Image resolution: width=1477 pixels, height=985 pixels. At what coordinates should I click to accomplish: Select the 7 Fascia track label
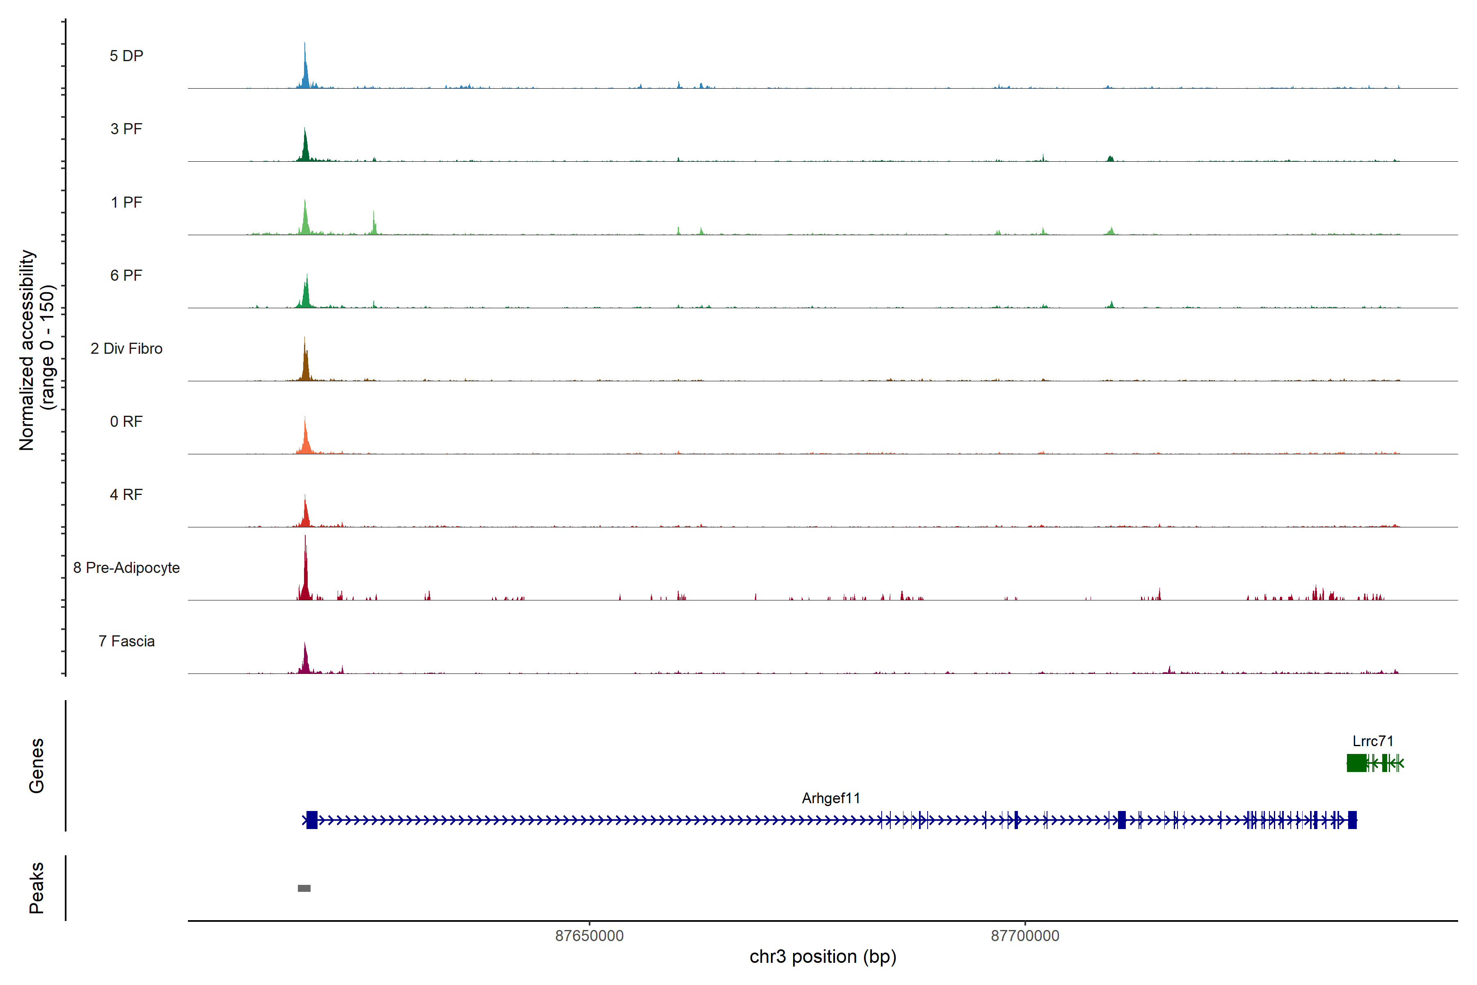(126, 641)
